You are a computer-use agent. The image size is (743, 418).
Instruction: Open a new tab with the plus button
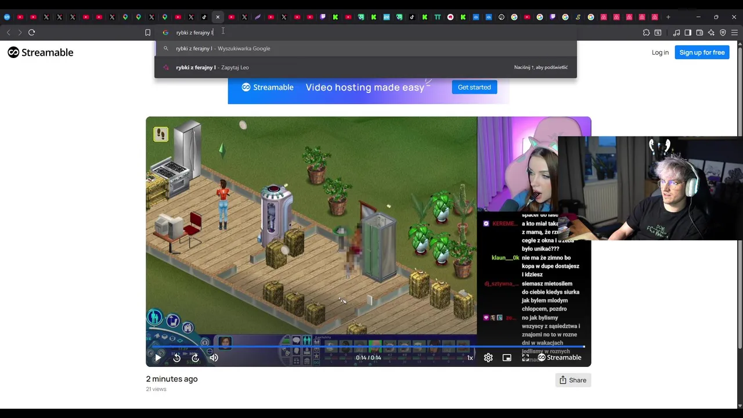tap(668, 17)
